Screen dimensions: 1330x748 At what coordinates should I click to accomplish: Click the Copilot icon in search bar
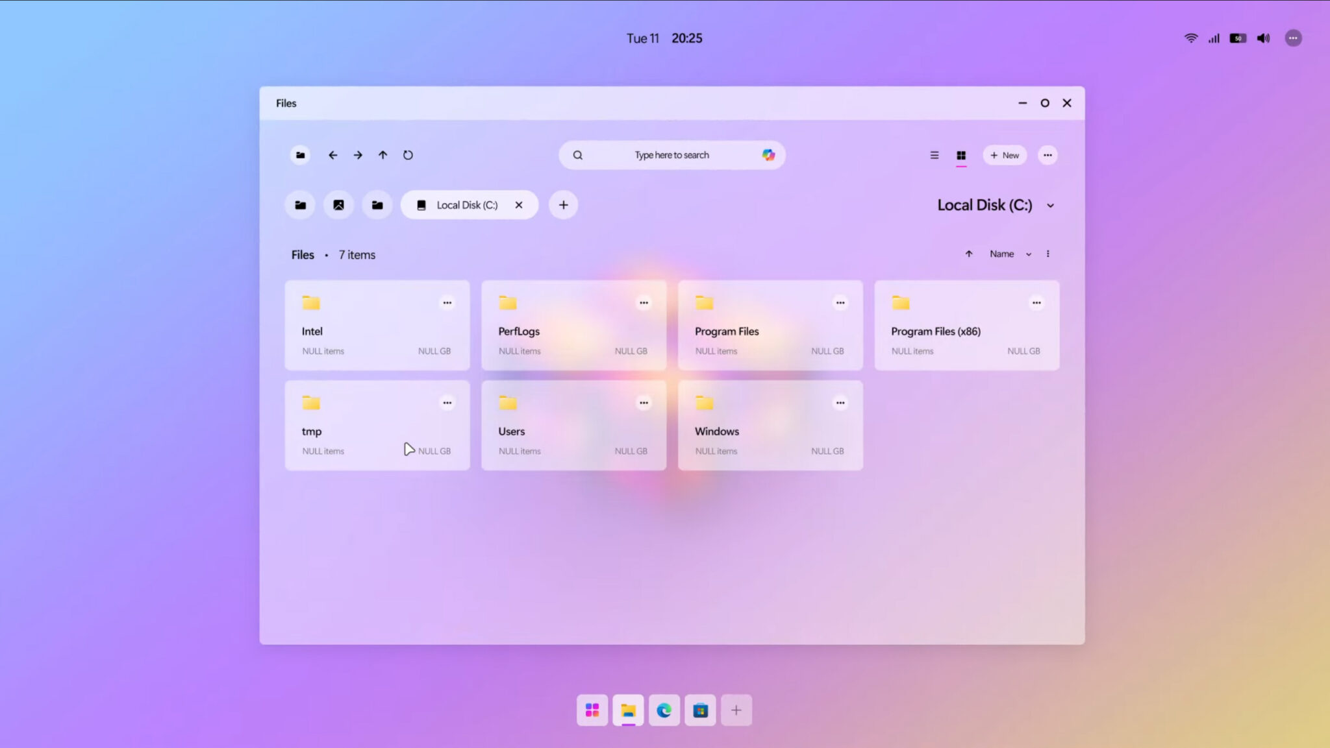click(768, 155)
